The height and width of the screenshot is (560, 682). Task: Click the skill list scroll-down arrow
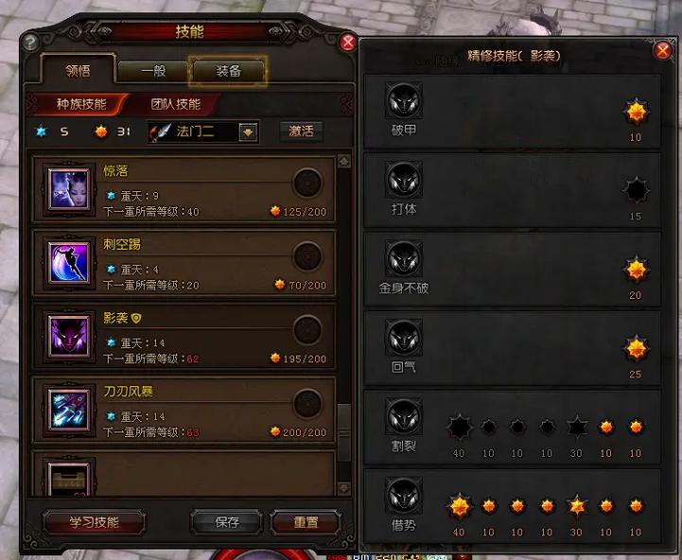(344, 488)
